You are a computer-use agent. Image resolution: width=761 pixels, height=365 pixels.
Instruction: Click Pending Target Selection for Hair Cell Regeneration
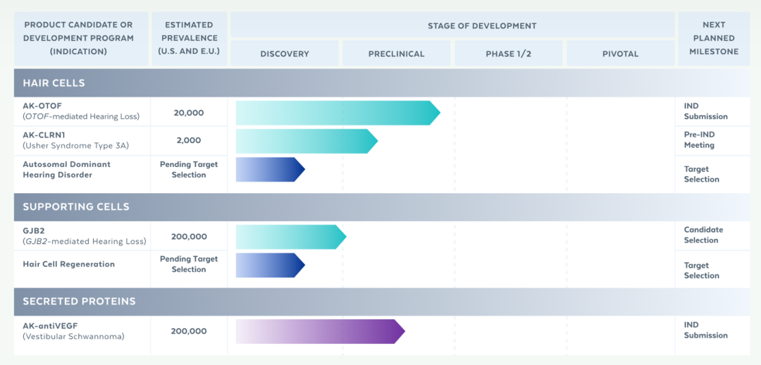point(189,264)
